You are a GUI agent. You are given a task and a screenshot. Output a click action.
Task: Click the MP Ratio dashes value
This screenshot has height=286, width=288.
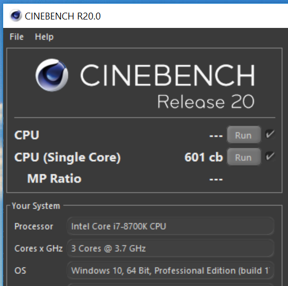[216, 179]
